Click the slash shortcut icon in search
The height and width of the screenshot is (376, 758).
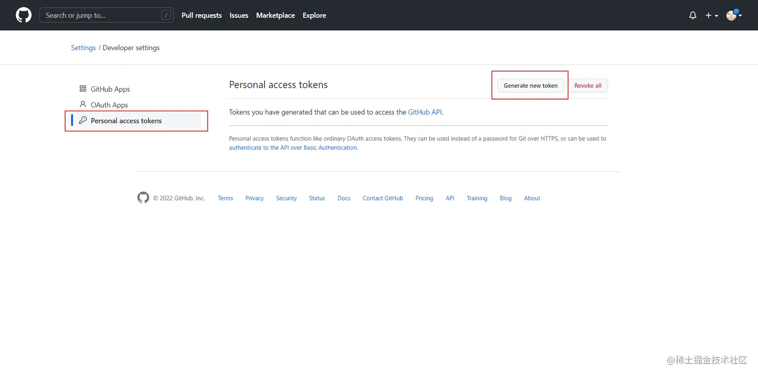166,15
